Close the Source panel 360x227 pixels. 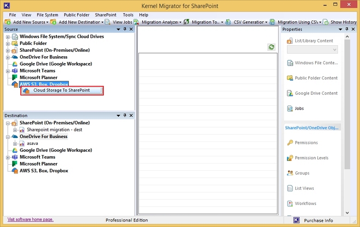pos(131,29)
